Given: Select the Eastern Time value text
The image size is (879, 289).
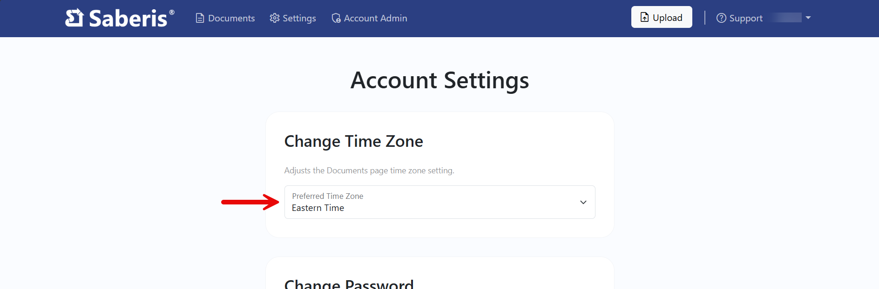Looking at the screenshot, I should click(x=318, y=208).
